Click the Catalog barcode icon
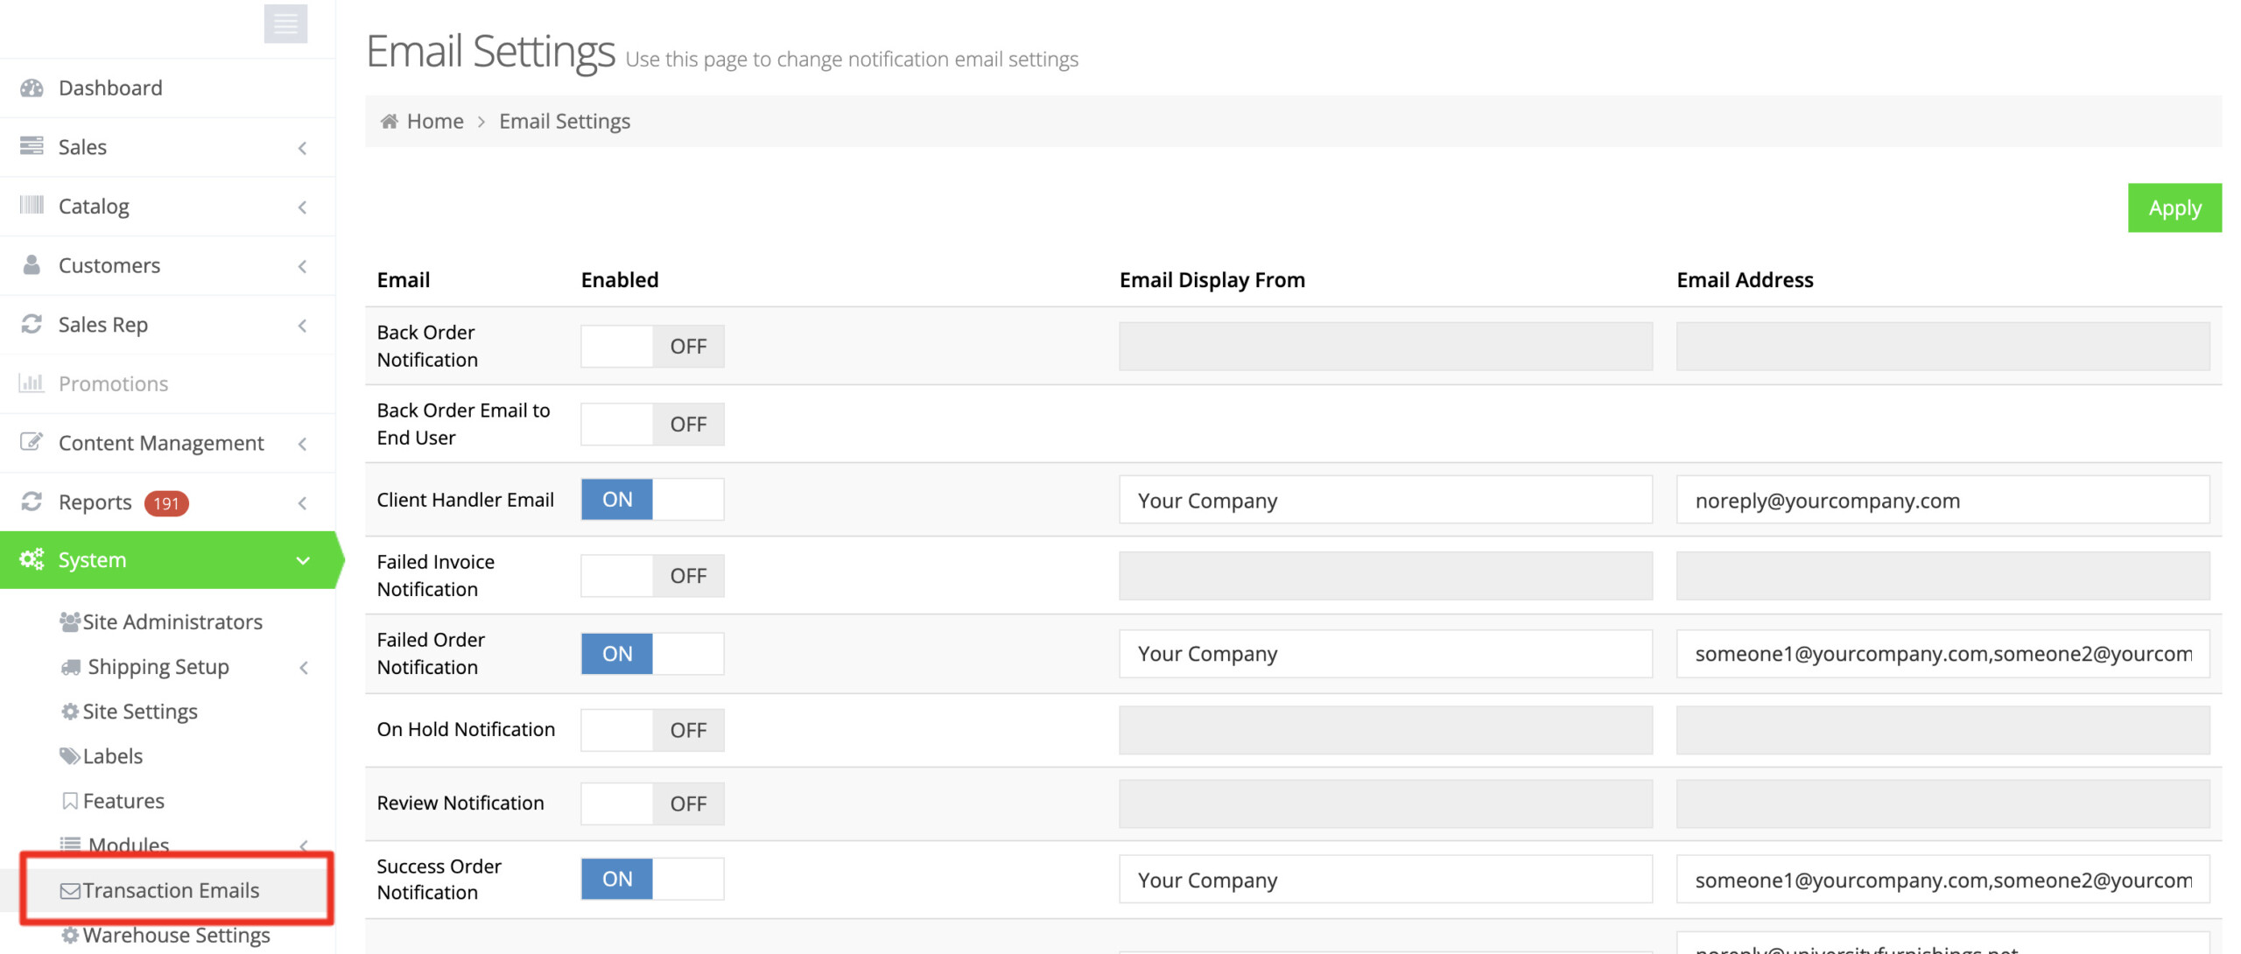The image size is (2241, 954). pyautogui.click(x=32, y=206)
